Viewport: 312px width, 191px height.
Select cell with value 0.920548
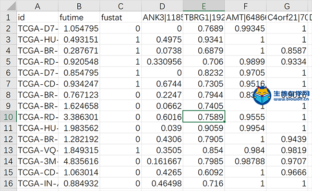79,61
